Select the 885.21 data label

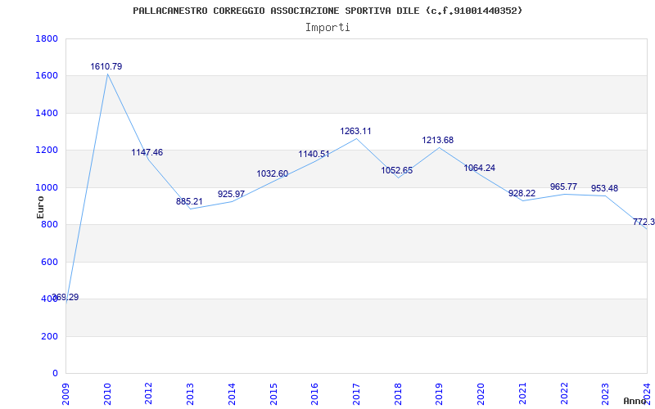189,201
